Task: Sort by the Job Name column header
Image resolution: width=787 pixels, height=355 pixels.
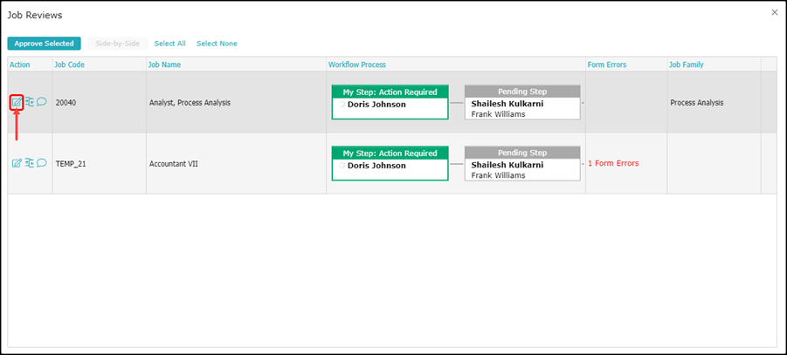Action: pyautogui.click(x=164, y=65)
